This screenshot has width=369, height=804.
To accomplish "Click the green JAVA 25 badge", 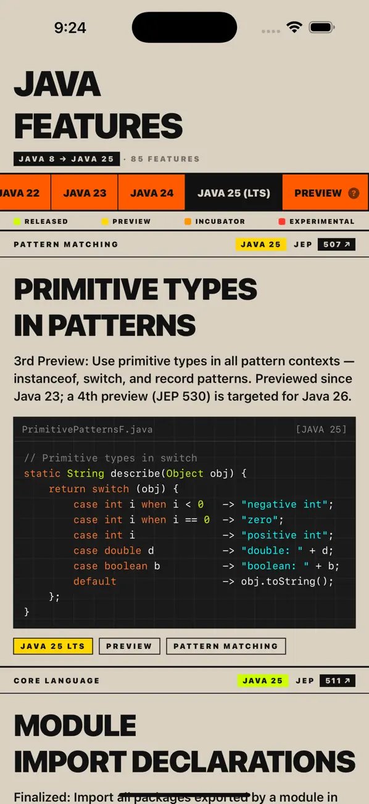I will (262, 681).
